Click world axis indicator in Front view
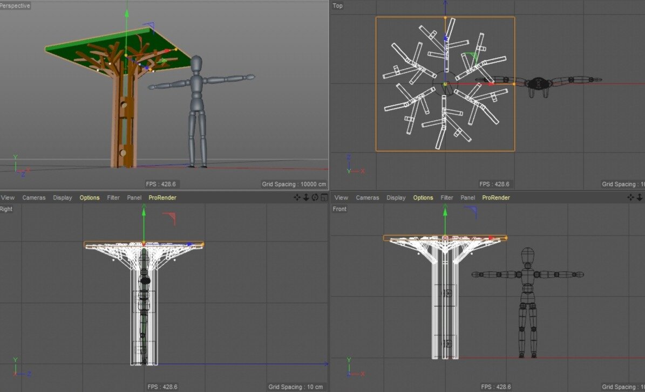Viewport: 645px width, 392px height. click(355, 368)
